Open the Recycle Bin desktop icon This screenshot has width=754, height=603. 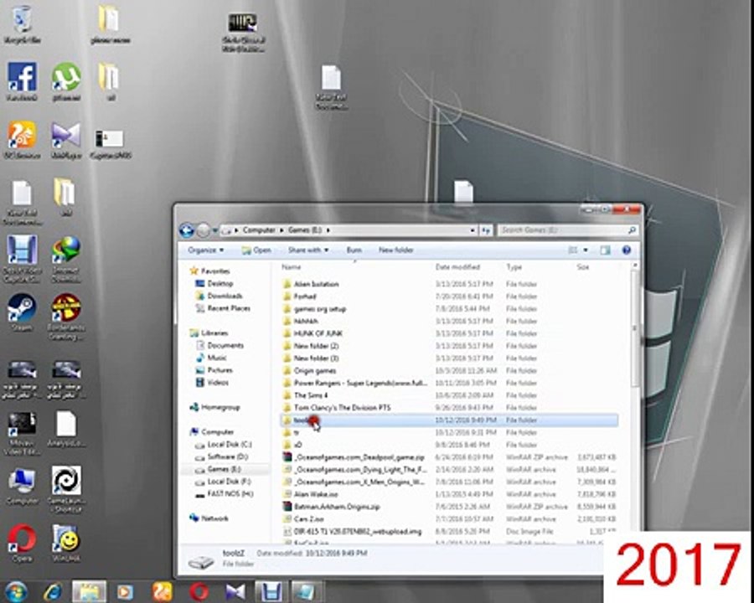tap(22, 25)
